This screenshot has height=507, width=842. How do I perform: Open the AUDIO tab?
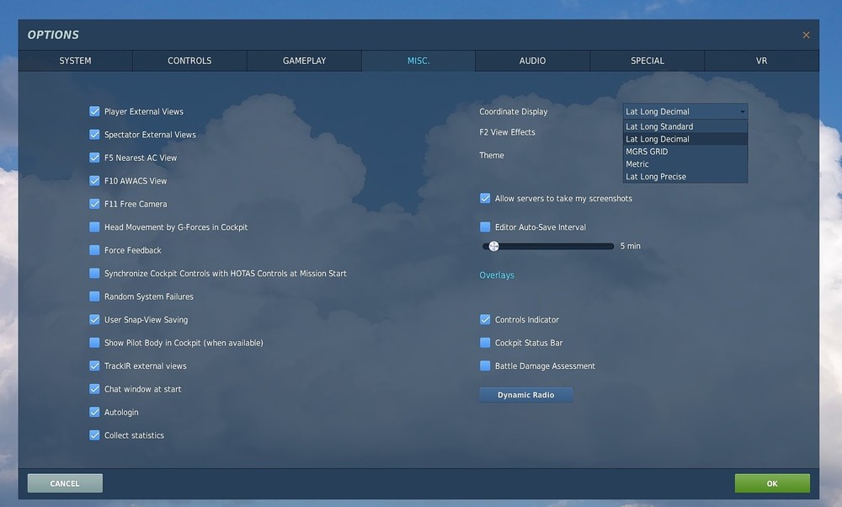pyautogui.click(x=532, y=61)
